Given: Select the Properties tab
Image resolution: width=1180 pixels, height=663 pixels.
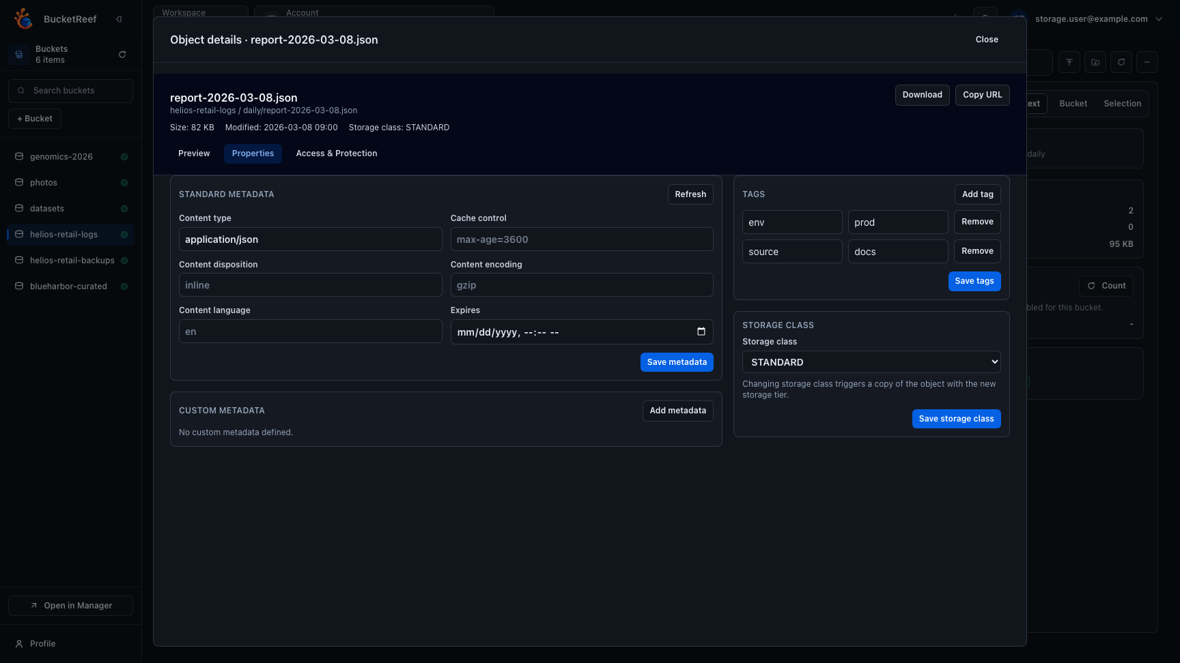Looking at the screenshot, I should (x=253, y=153).
